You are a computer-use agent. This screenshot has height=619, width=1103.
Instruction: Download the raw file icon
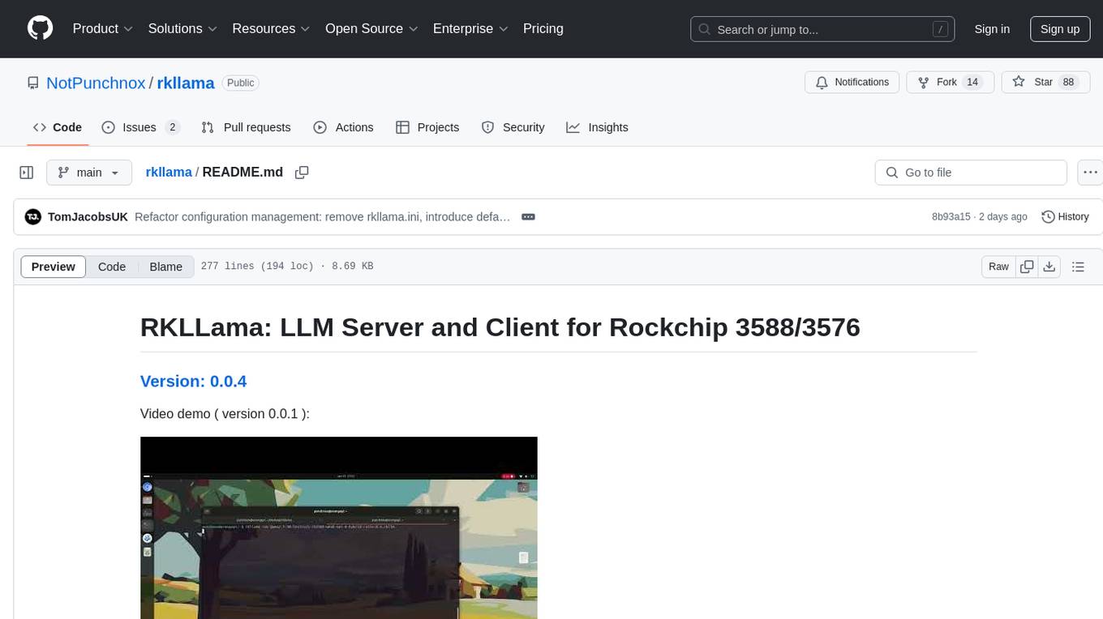coord(1049,267)
